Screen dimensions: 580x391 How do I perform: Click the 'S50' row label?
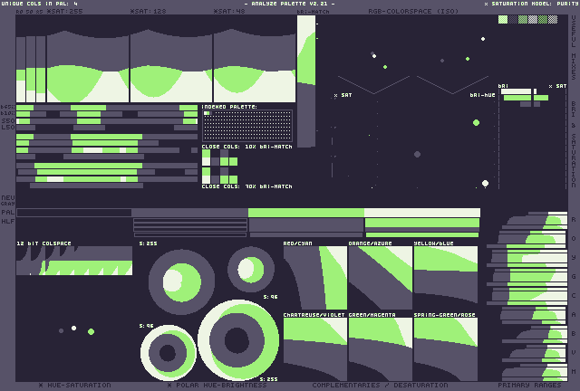pos(8,121)
